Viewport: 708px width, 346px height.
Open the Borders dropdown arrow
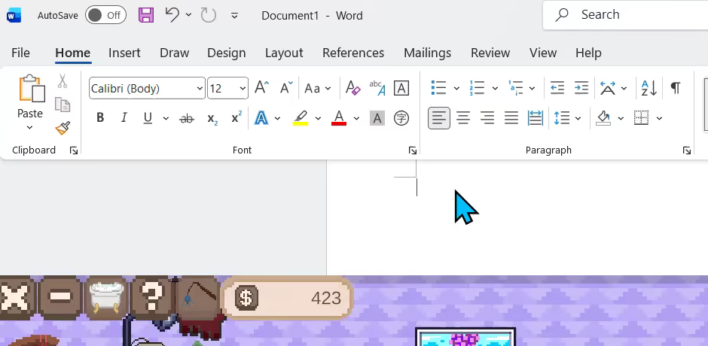[x=659, y=118]
